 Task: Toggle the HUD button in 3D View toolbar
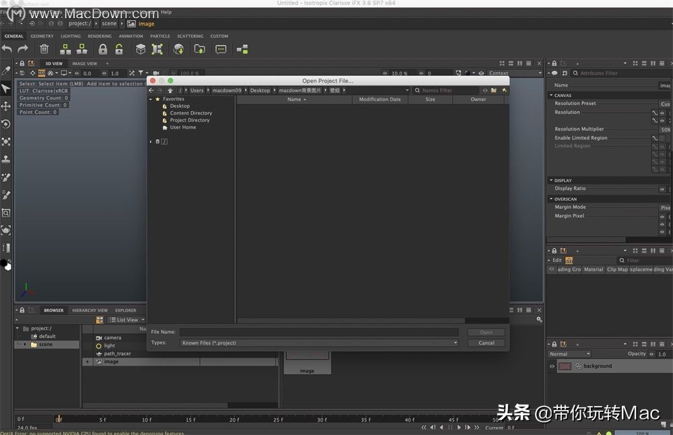click(40, 73)
